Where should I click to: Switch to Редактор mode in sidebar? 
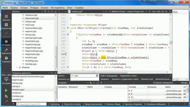point(6,26)
